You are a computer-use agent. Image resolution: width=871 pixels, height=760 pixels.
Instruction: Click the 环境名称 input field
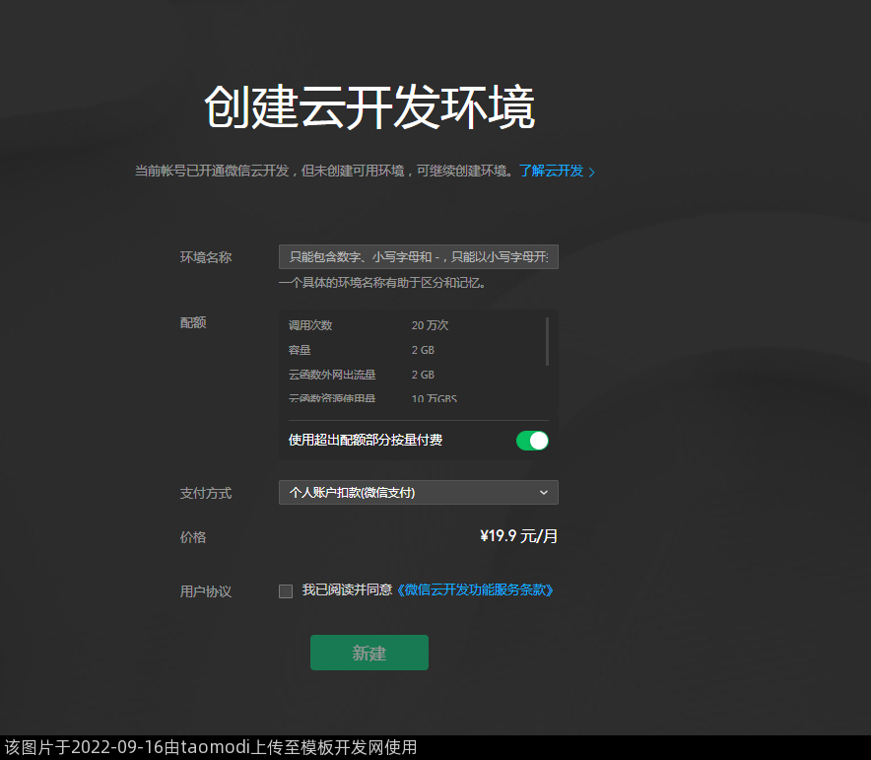click(x=418, y=257)
